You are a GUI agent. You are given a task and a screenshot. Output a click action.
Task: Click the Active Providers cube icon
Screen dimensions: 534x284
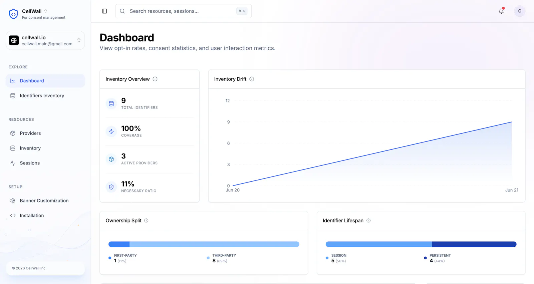[x=111, y=159]
